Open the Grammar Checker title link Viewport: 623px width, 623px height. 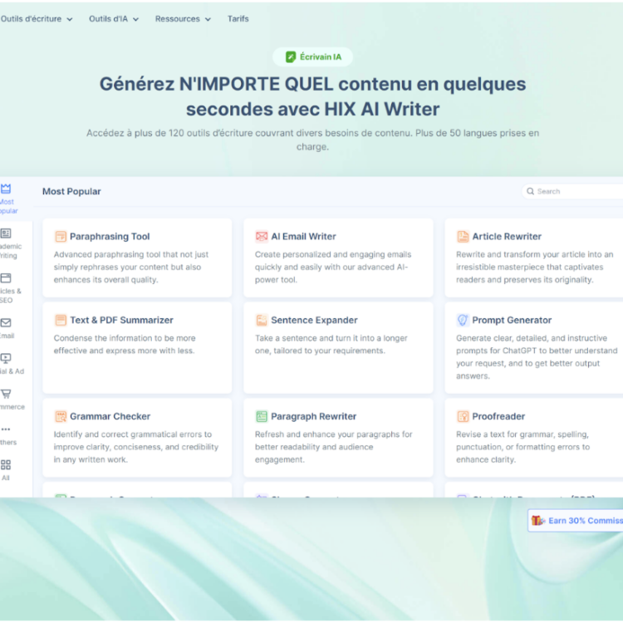click(x=110, y=416)
